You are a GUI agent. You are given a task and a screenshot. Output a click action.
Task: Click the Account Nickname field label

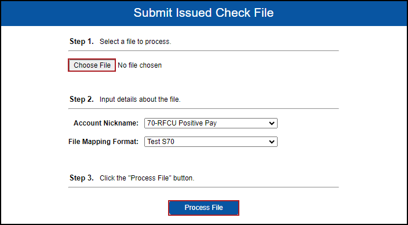click(106, 123)
